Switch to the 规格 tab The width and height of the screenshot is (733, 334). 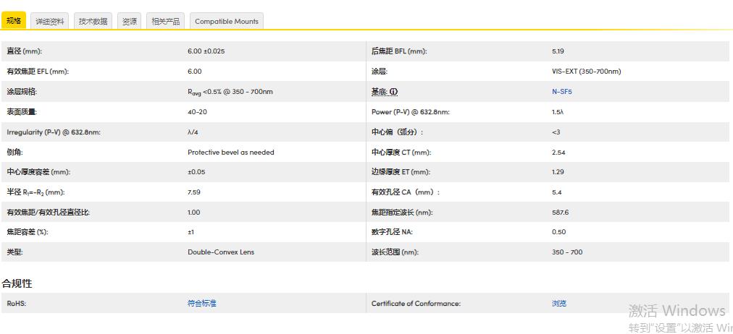point(14,21)
